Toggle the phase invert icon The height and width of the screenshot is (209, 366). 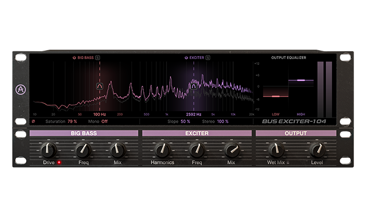33,121
